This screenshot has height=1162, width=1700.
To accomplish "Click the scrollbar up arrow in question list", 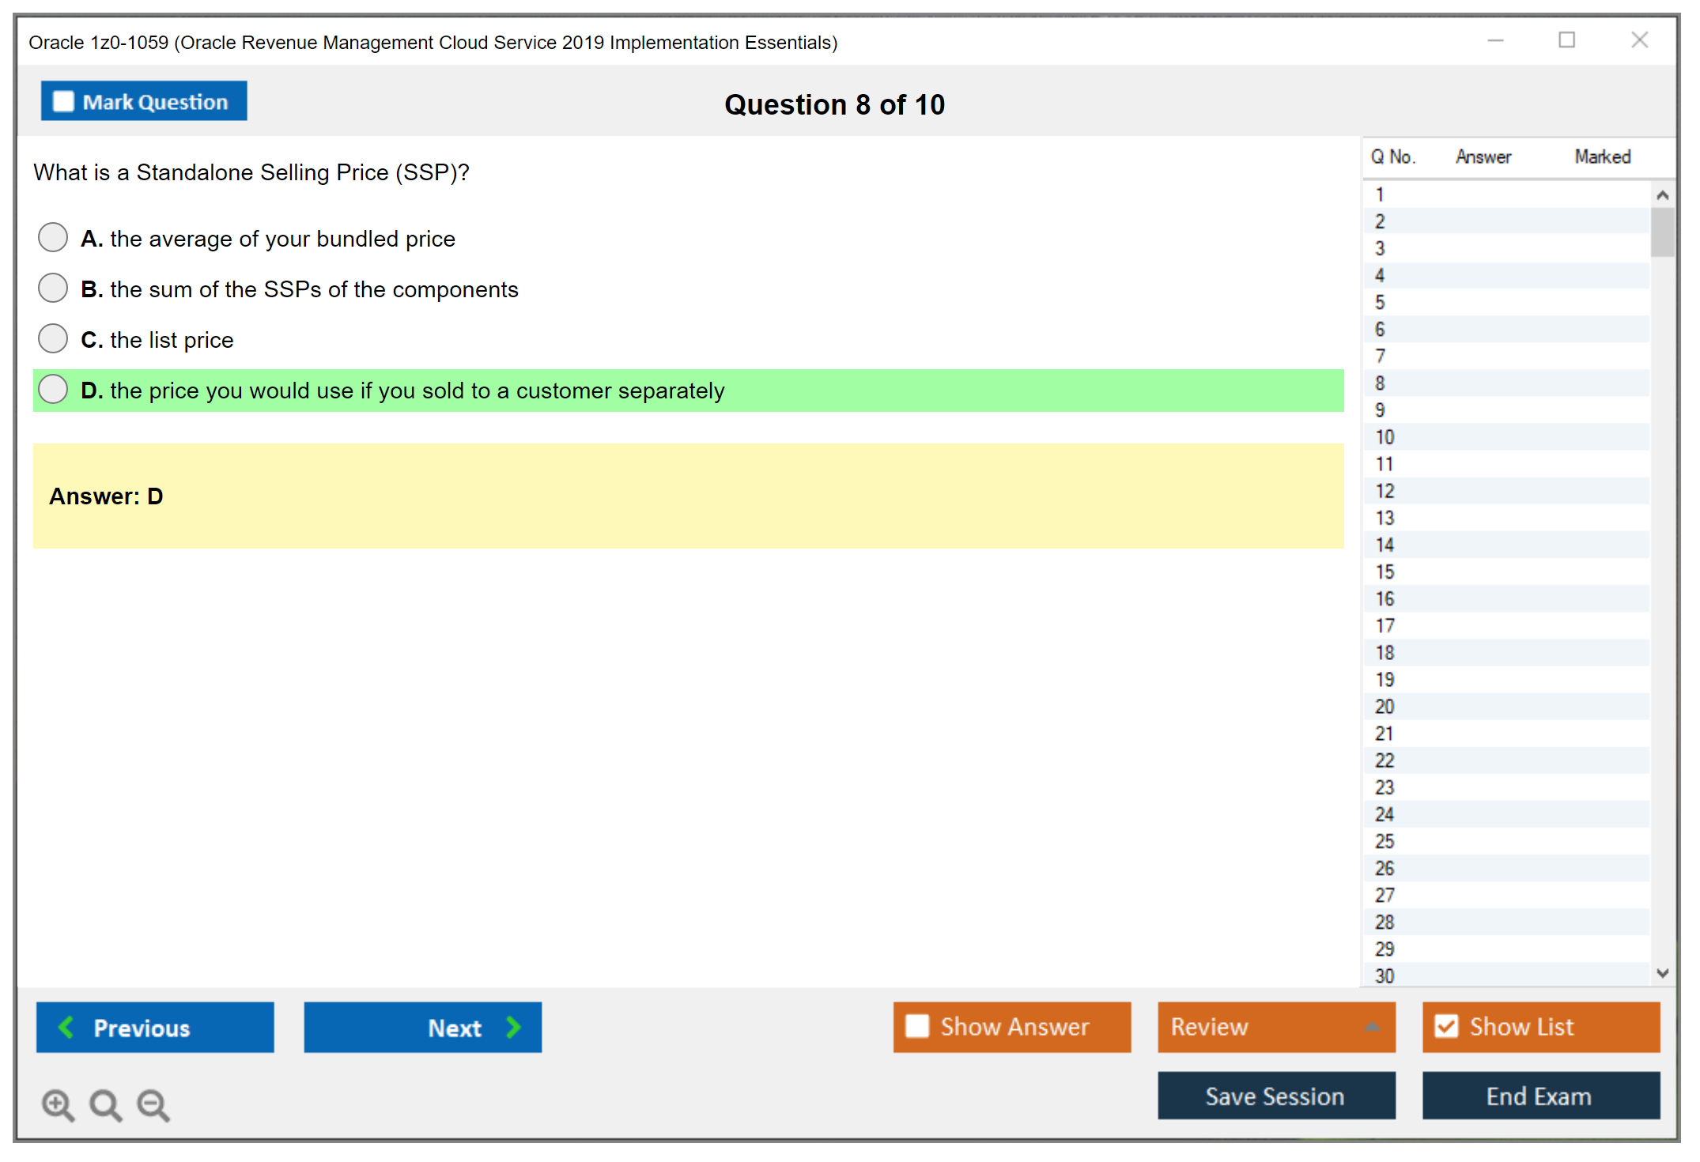I will tap(1664, 193).
